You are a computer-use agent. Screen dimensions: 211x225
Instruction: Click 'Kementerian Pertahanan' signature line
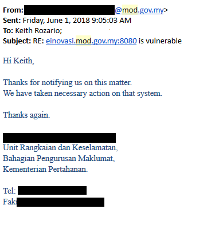(x=45, y=169)
